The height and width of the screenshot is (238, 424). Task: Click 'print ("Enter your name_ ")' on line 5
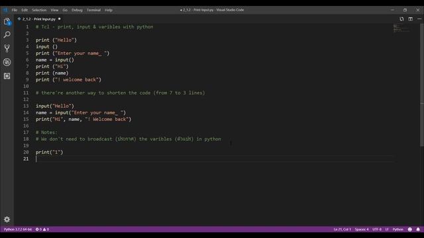click(72, 53)
